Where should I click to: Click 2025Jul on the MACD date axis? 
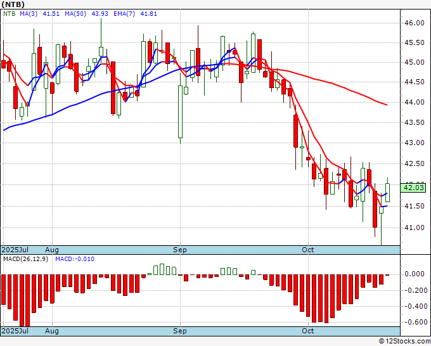[x=15, y=331]
